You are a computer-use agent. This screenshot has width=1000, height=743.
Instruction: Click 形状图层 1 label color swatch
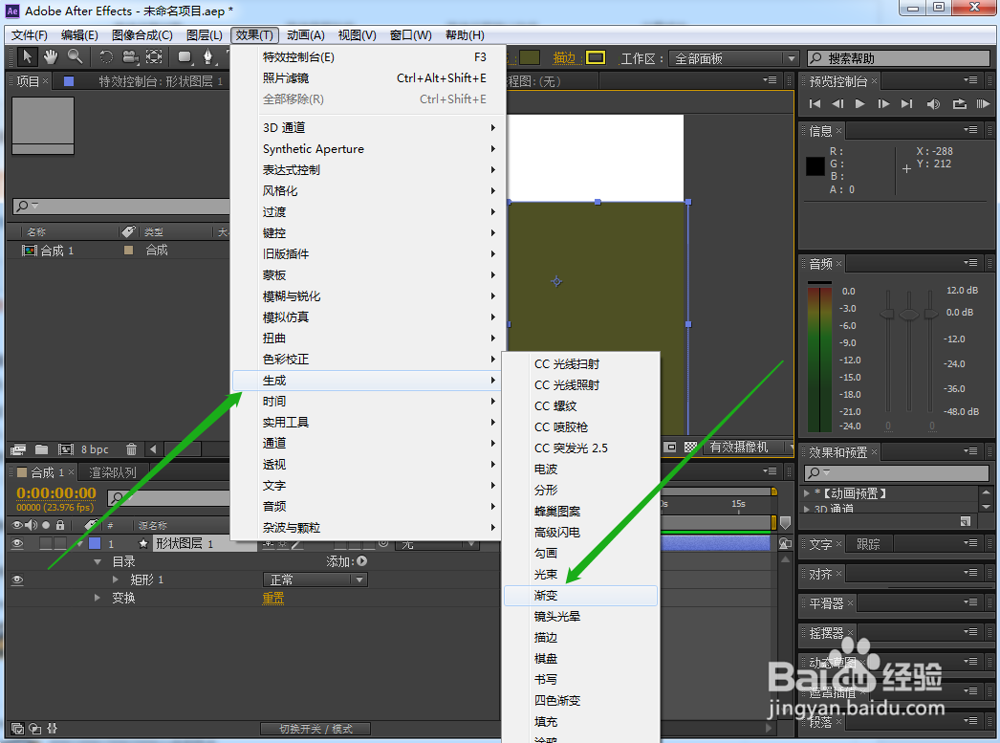click(x=95, y=543)
